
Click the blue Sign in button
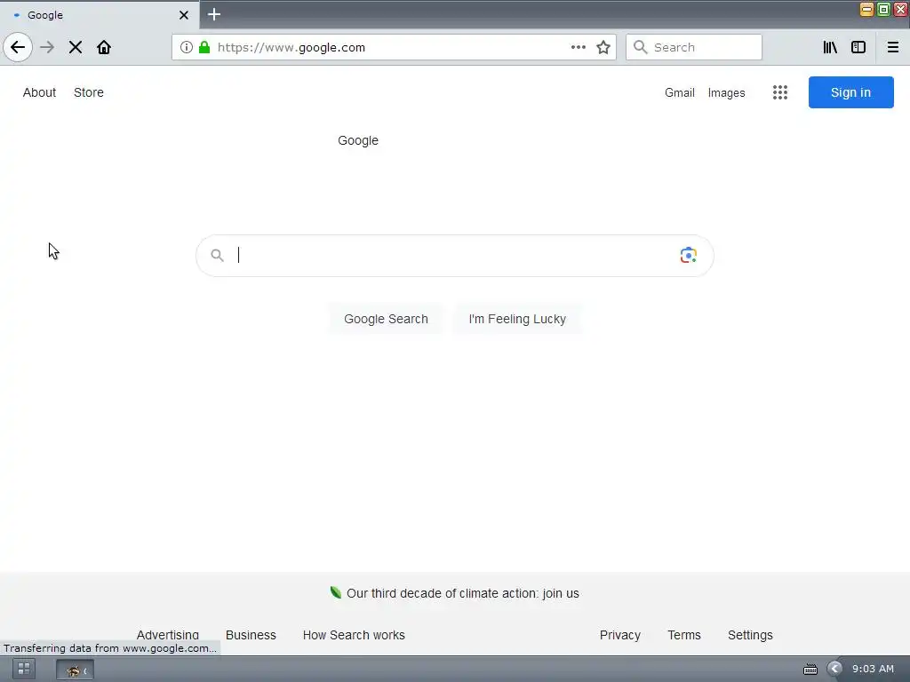pyautogui.click(x=850, y=92)
